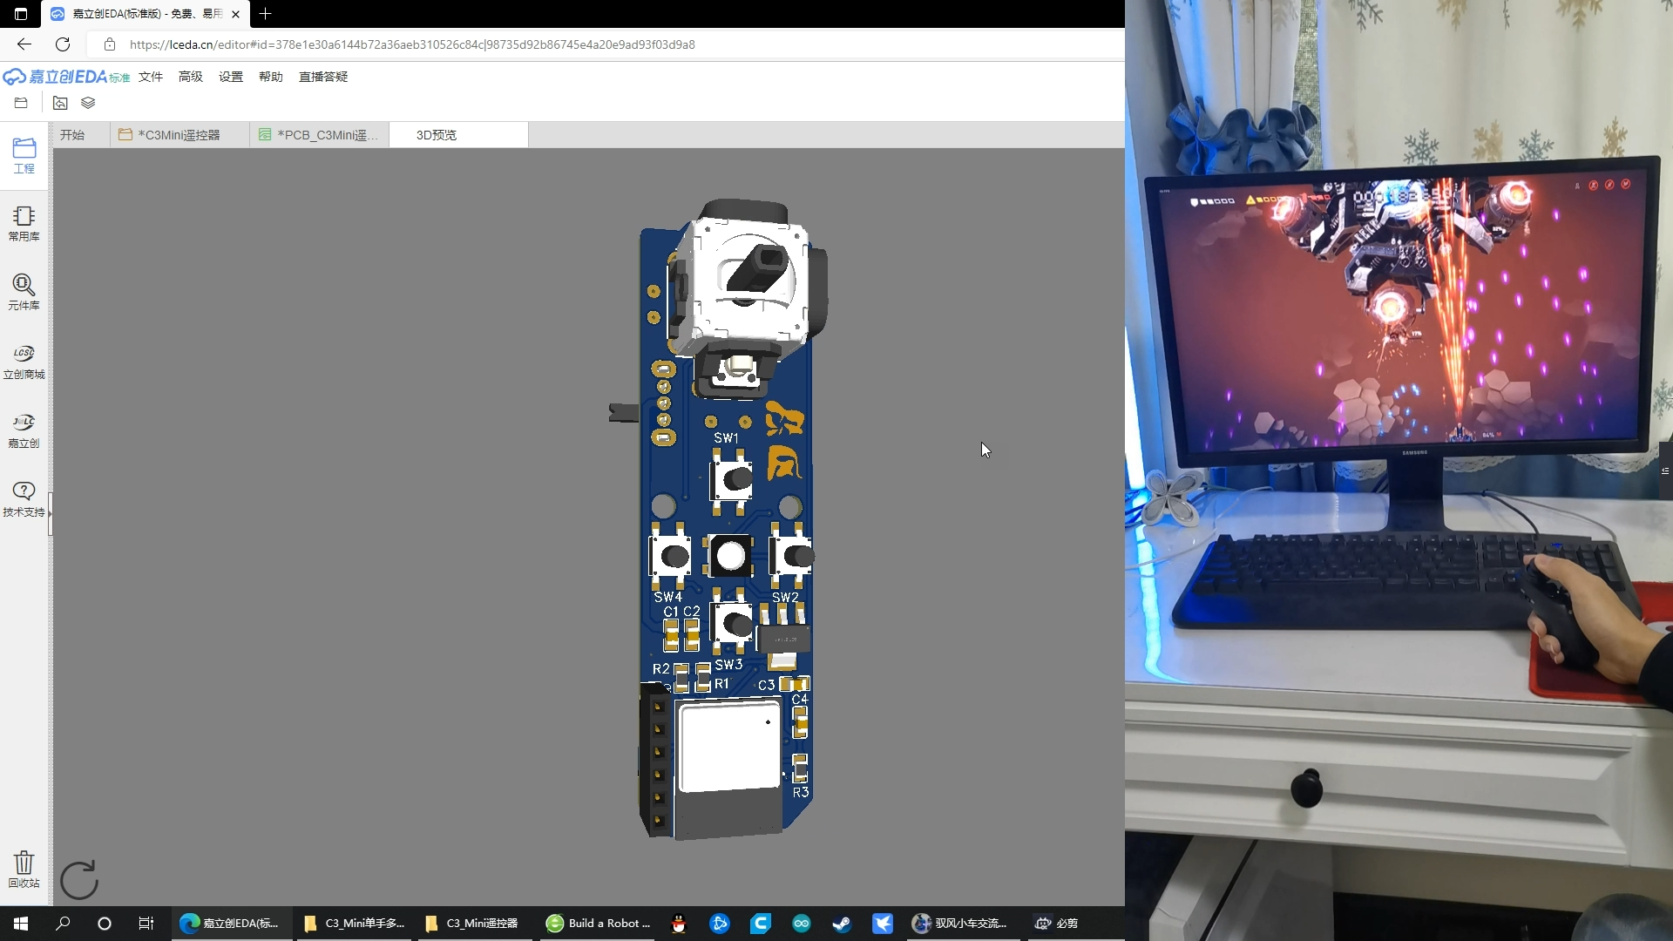This screenshot has height=941, width=1673.
Task: Click the file open toolbar icon
Action: [20, 102]
